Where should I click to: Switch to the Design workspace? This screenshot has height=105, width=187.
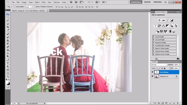point(147,2)
